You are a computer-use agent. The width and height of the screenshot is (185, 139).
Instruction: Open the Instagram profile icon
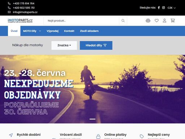point(163,8)
